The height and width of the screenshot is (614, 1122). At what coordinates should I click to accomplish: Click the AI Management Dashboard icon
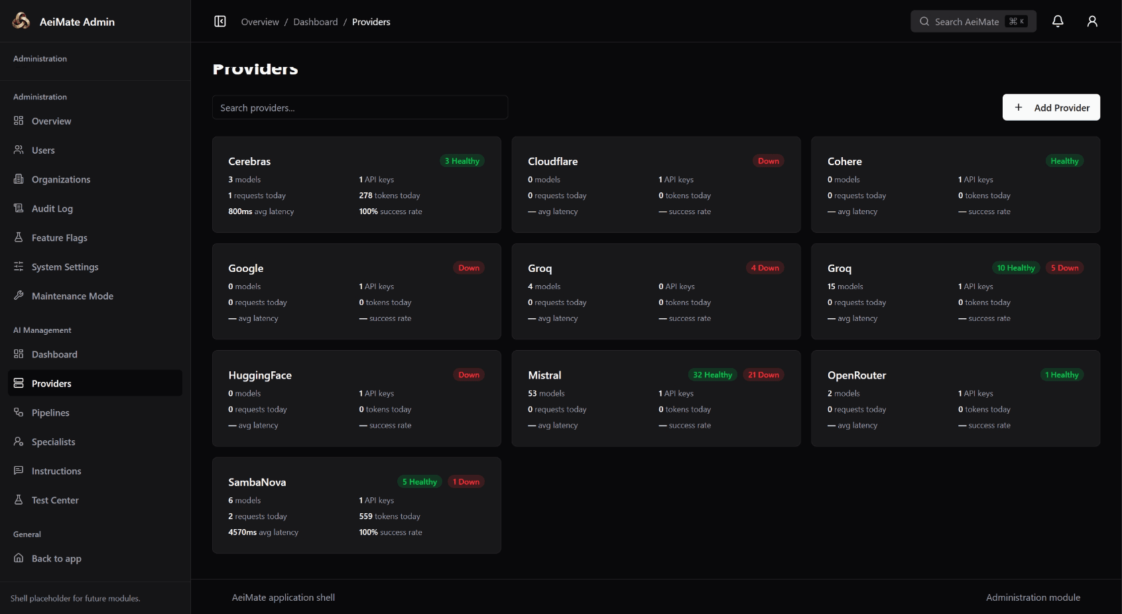19,354
